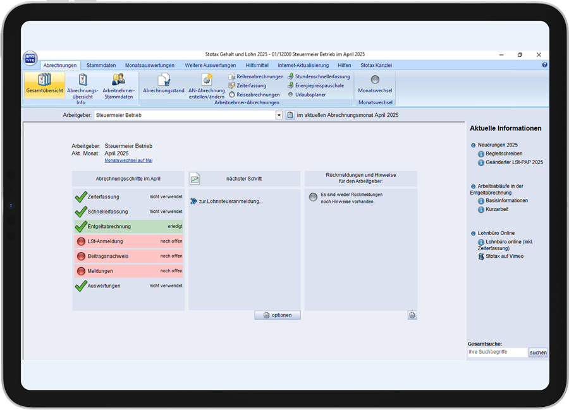Launch Stundenschnellerfassung
The image size is (569, 410).
pyautogui.click(x=319, y=76)
